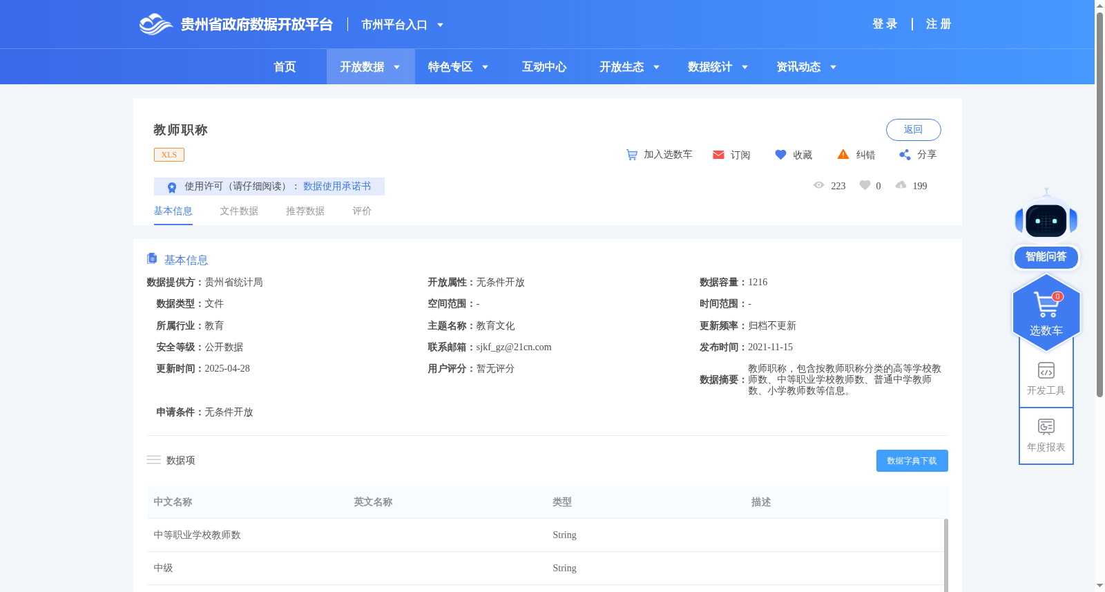Click the 教师职称 dataset title
The image size is (1105, 592).
[180, 130]
